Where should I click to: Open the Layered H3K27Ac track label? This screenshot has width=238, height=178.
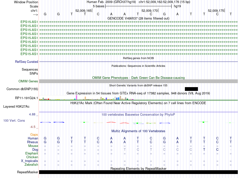[16, 107]
